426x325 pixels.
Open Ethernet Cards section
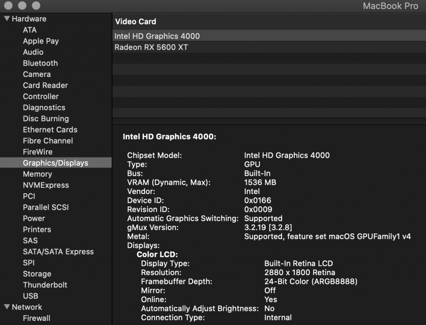[50, 130]
